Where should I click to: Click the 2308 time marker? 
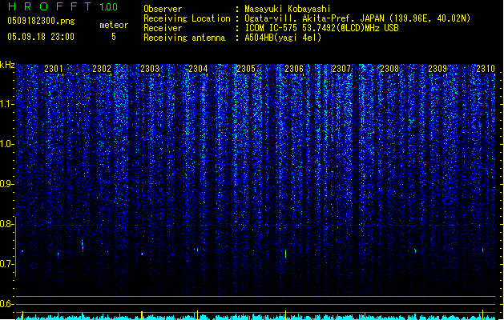[x=389, y=69]
